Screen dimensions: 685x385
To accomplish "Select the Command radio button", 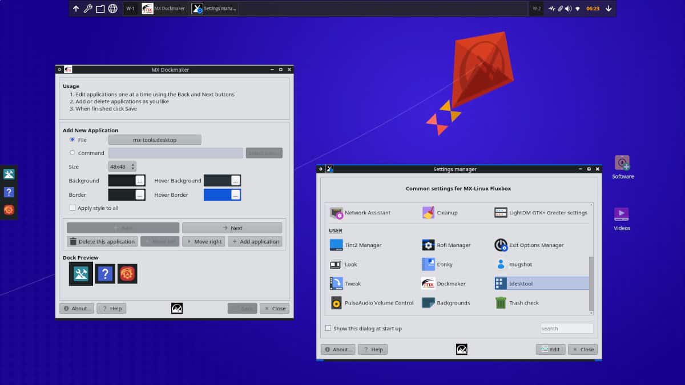I will [x=72, y=153].
